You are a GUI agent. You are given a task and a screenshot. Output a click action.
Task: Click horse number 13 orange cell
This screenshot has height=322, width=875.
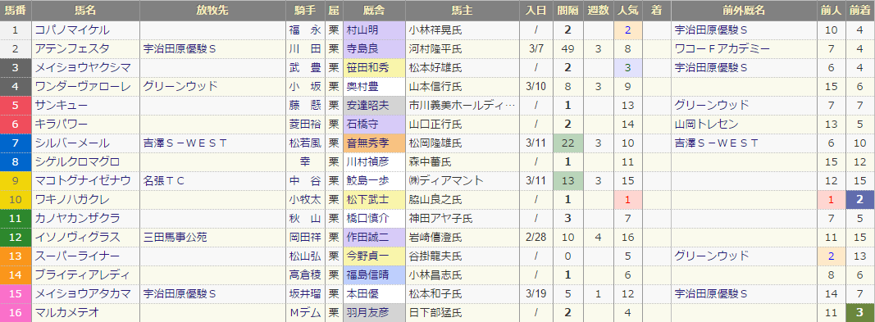coord(16,256)
